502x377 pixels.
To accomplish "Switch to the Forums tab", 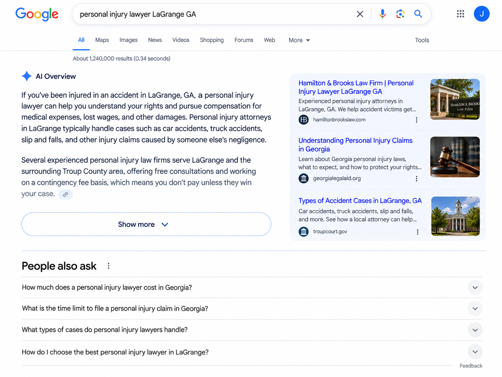I will [x=244, y=40].
